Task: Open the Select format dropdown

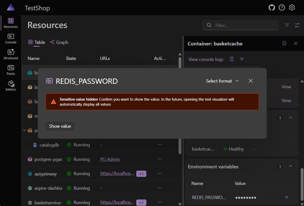Action: tap(222, 81)
